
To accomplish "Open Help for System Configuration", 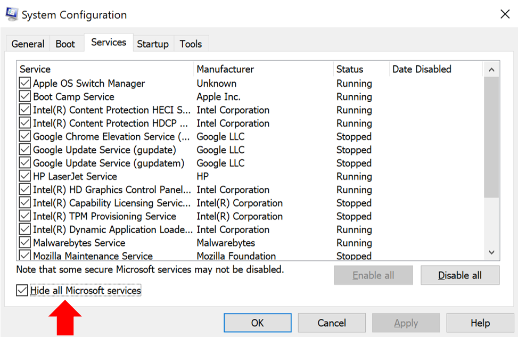I will tap(480, 323).
